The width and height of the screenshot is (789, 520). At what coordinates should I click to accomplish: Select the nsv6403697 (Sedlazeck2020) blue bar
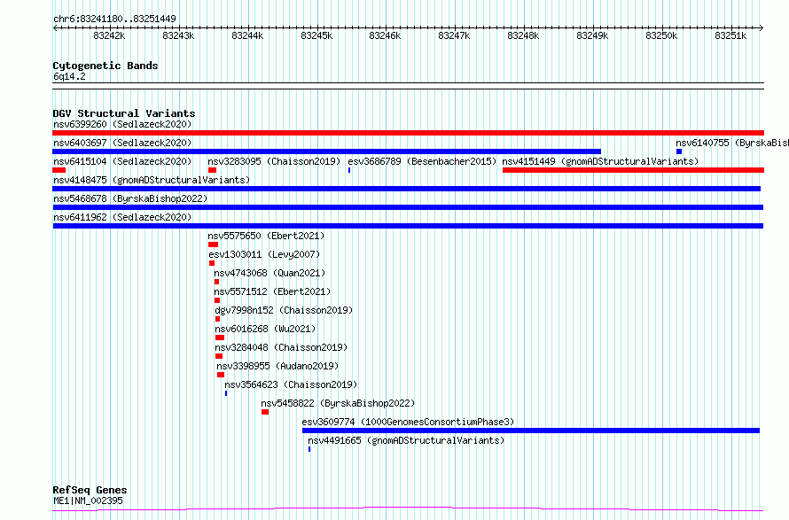pos(326,151)
